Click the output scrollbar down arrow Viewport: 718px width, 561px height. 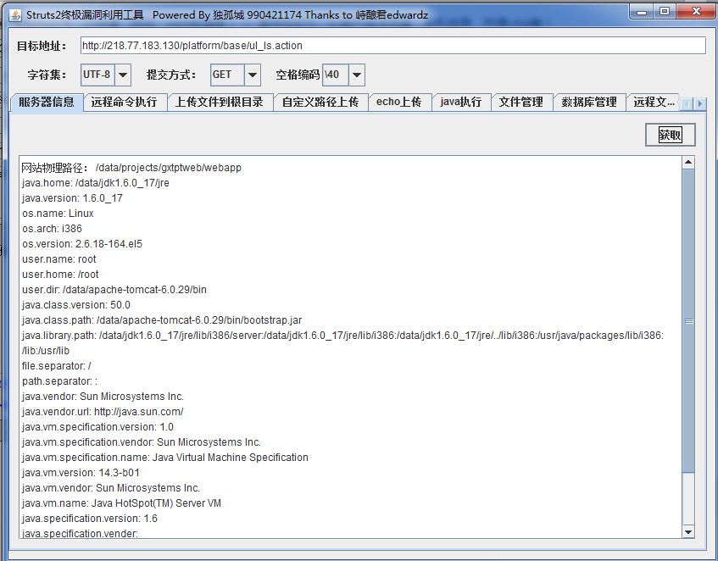pos(688,531)
